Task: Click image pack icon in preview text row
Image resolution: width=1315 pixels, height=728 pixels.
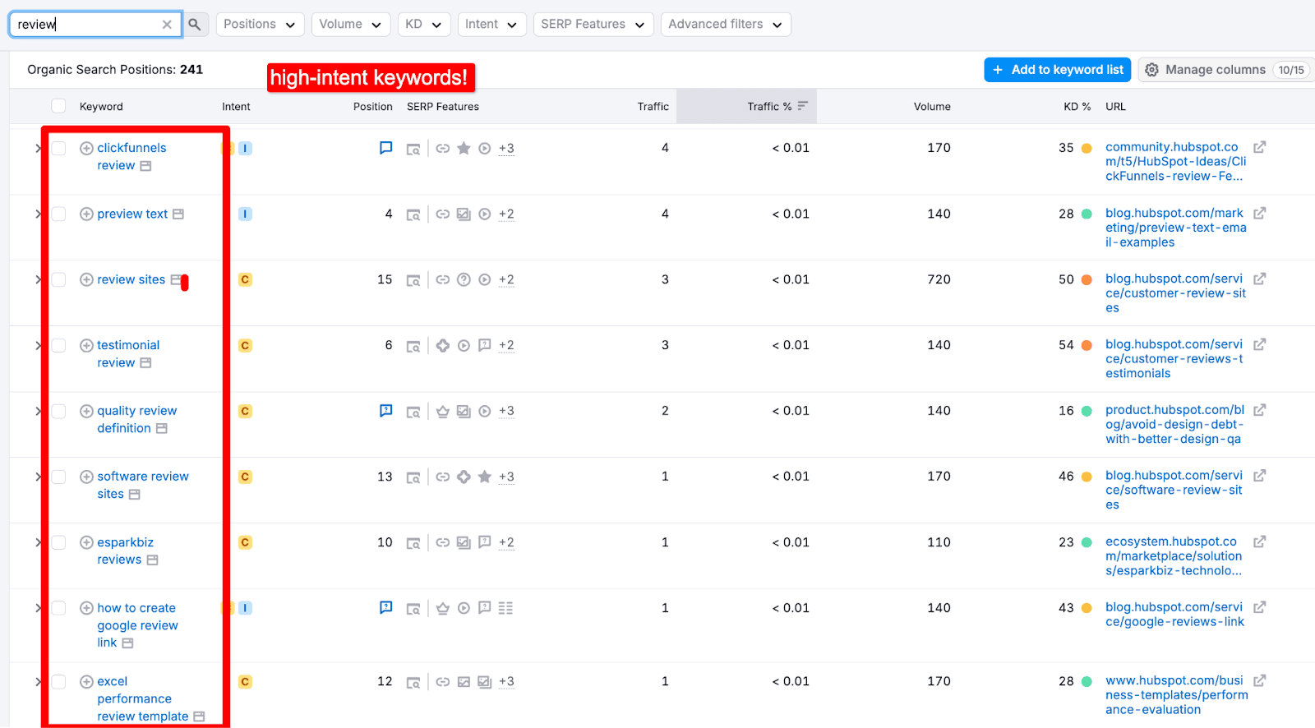Action: 464,214
